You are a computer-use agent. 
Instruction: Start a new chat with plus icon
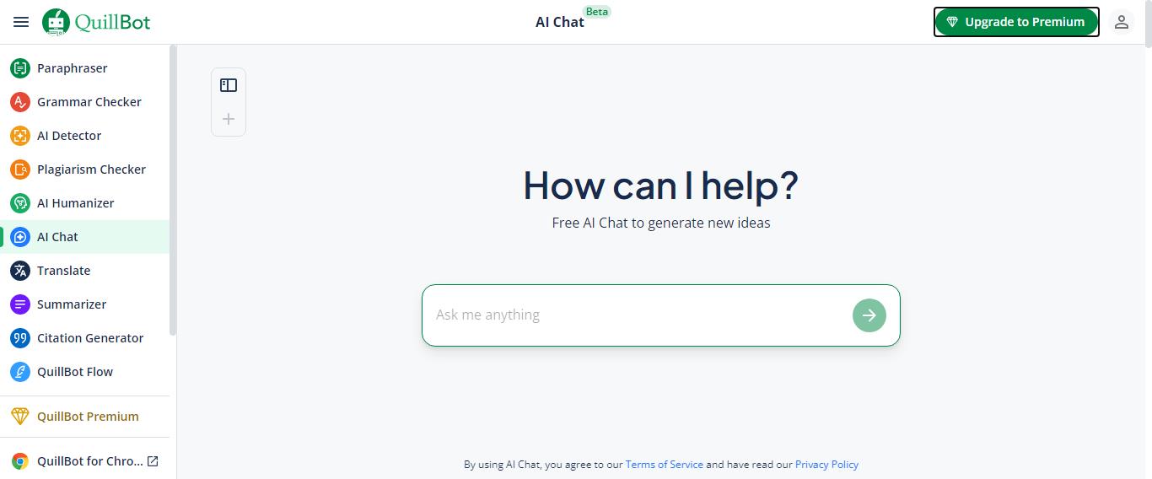[229, 119]
